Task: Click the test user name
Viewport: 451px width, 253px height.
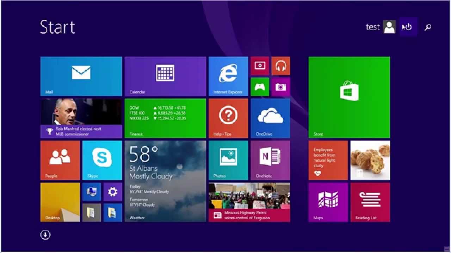Action: (x=373, y=27)
